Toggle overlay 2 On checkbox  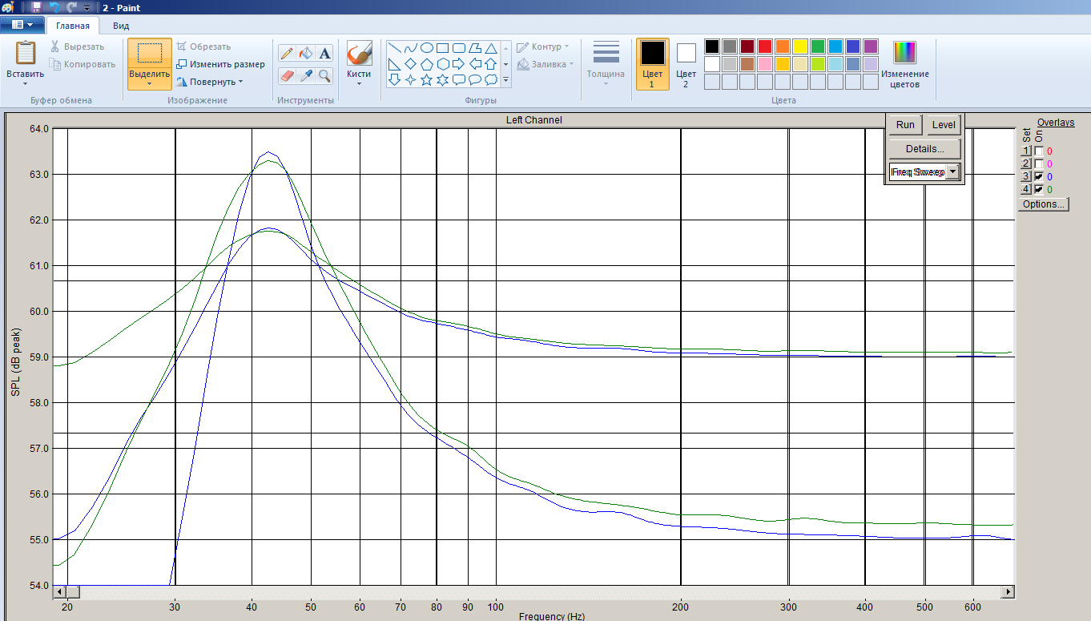[x=1039, y=163]
